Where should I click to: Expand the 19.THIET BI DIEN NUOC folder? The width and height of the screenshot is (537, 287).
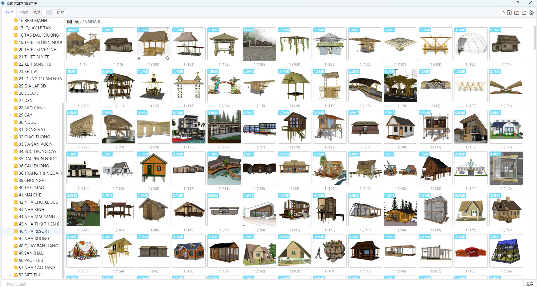pos(10,42)
